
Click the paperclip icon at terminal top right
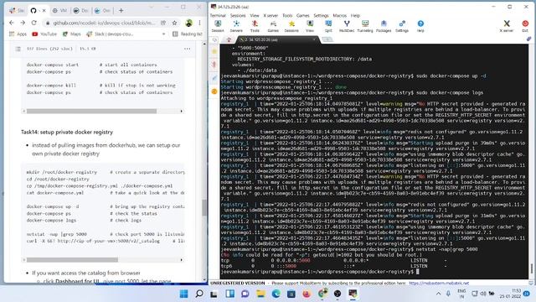click(528, 39)
